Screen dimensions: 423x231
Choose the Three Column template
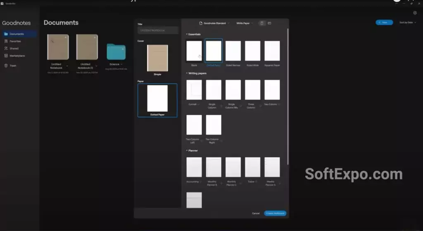click(x=252, y=90)
